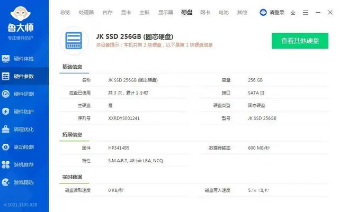
Task: Open 装机推荐 in the sidebar
Action: point(24,165)
